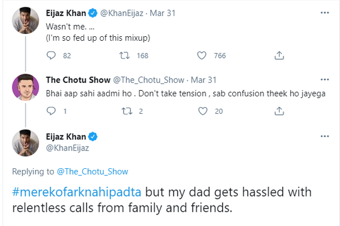Open more options on the bottom Eijaz Khan reply
The height and width of the screenshot is (226, 340).
tap(325, 137)
